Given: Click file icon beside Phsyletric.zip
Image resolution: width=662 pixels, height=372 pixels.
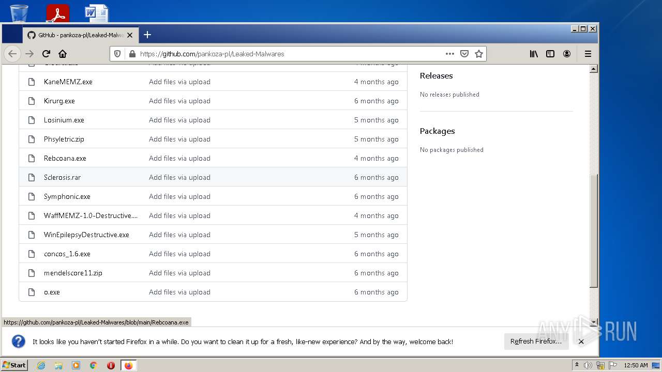Looking at the screenshot, I should coord(32,139).
